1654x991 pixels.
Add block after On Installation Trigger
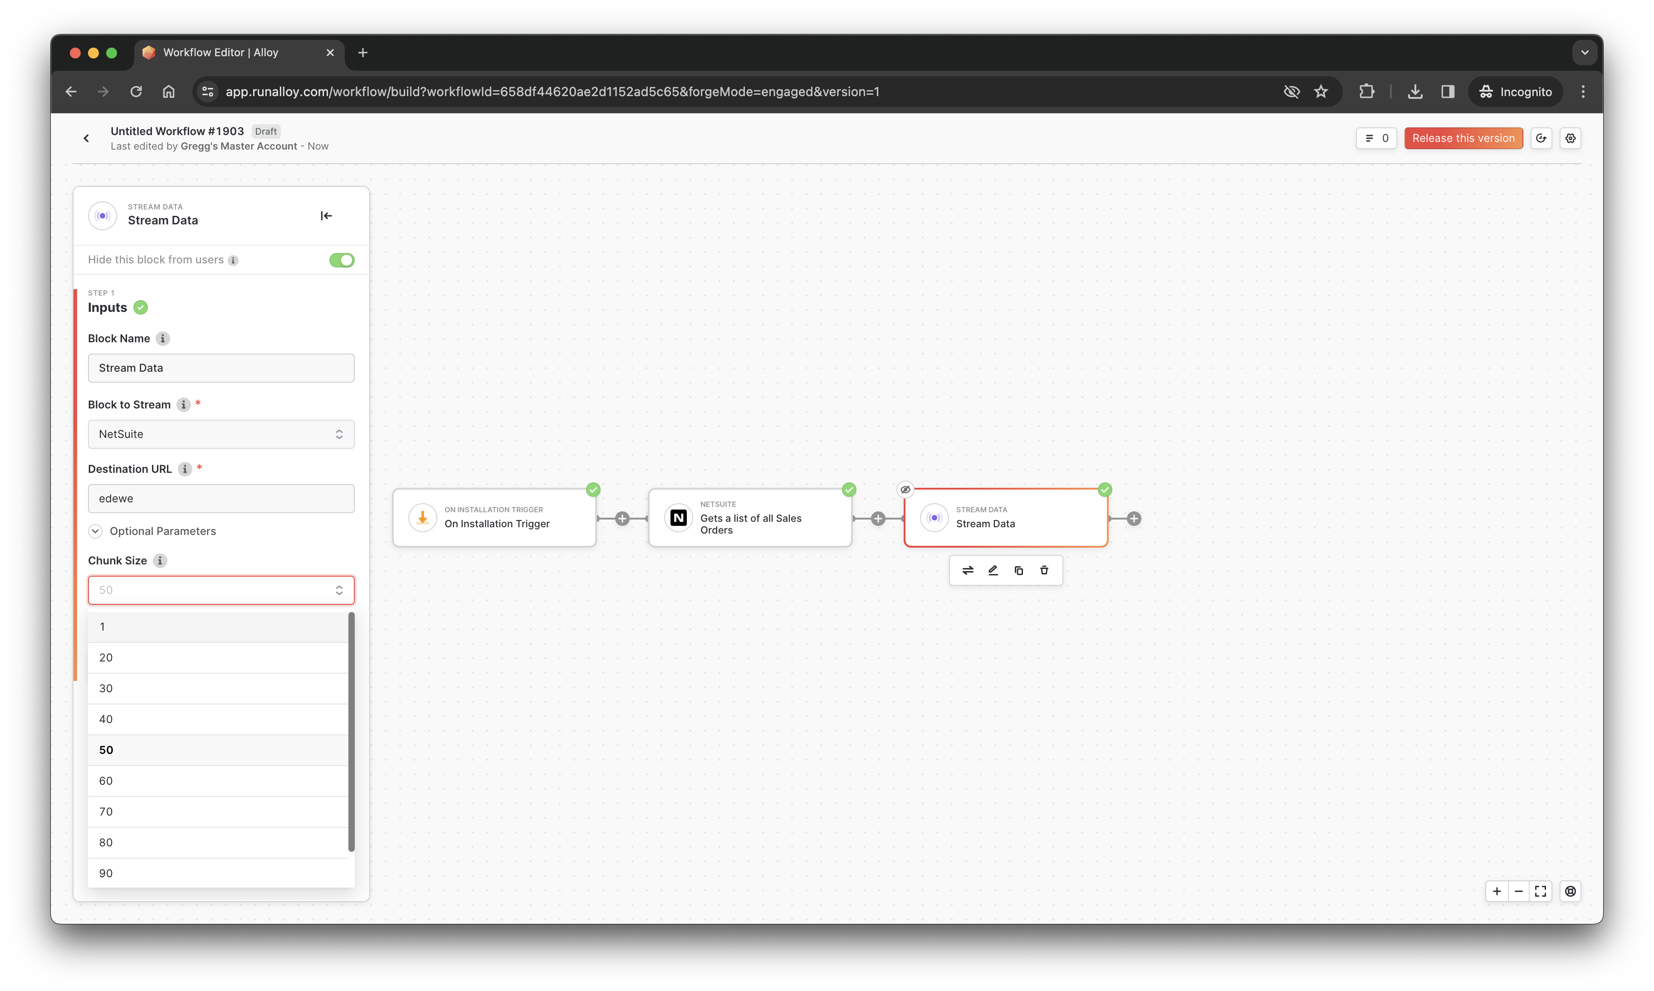click(x=622, y=519)
